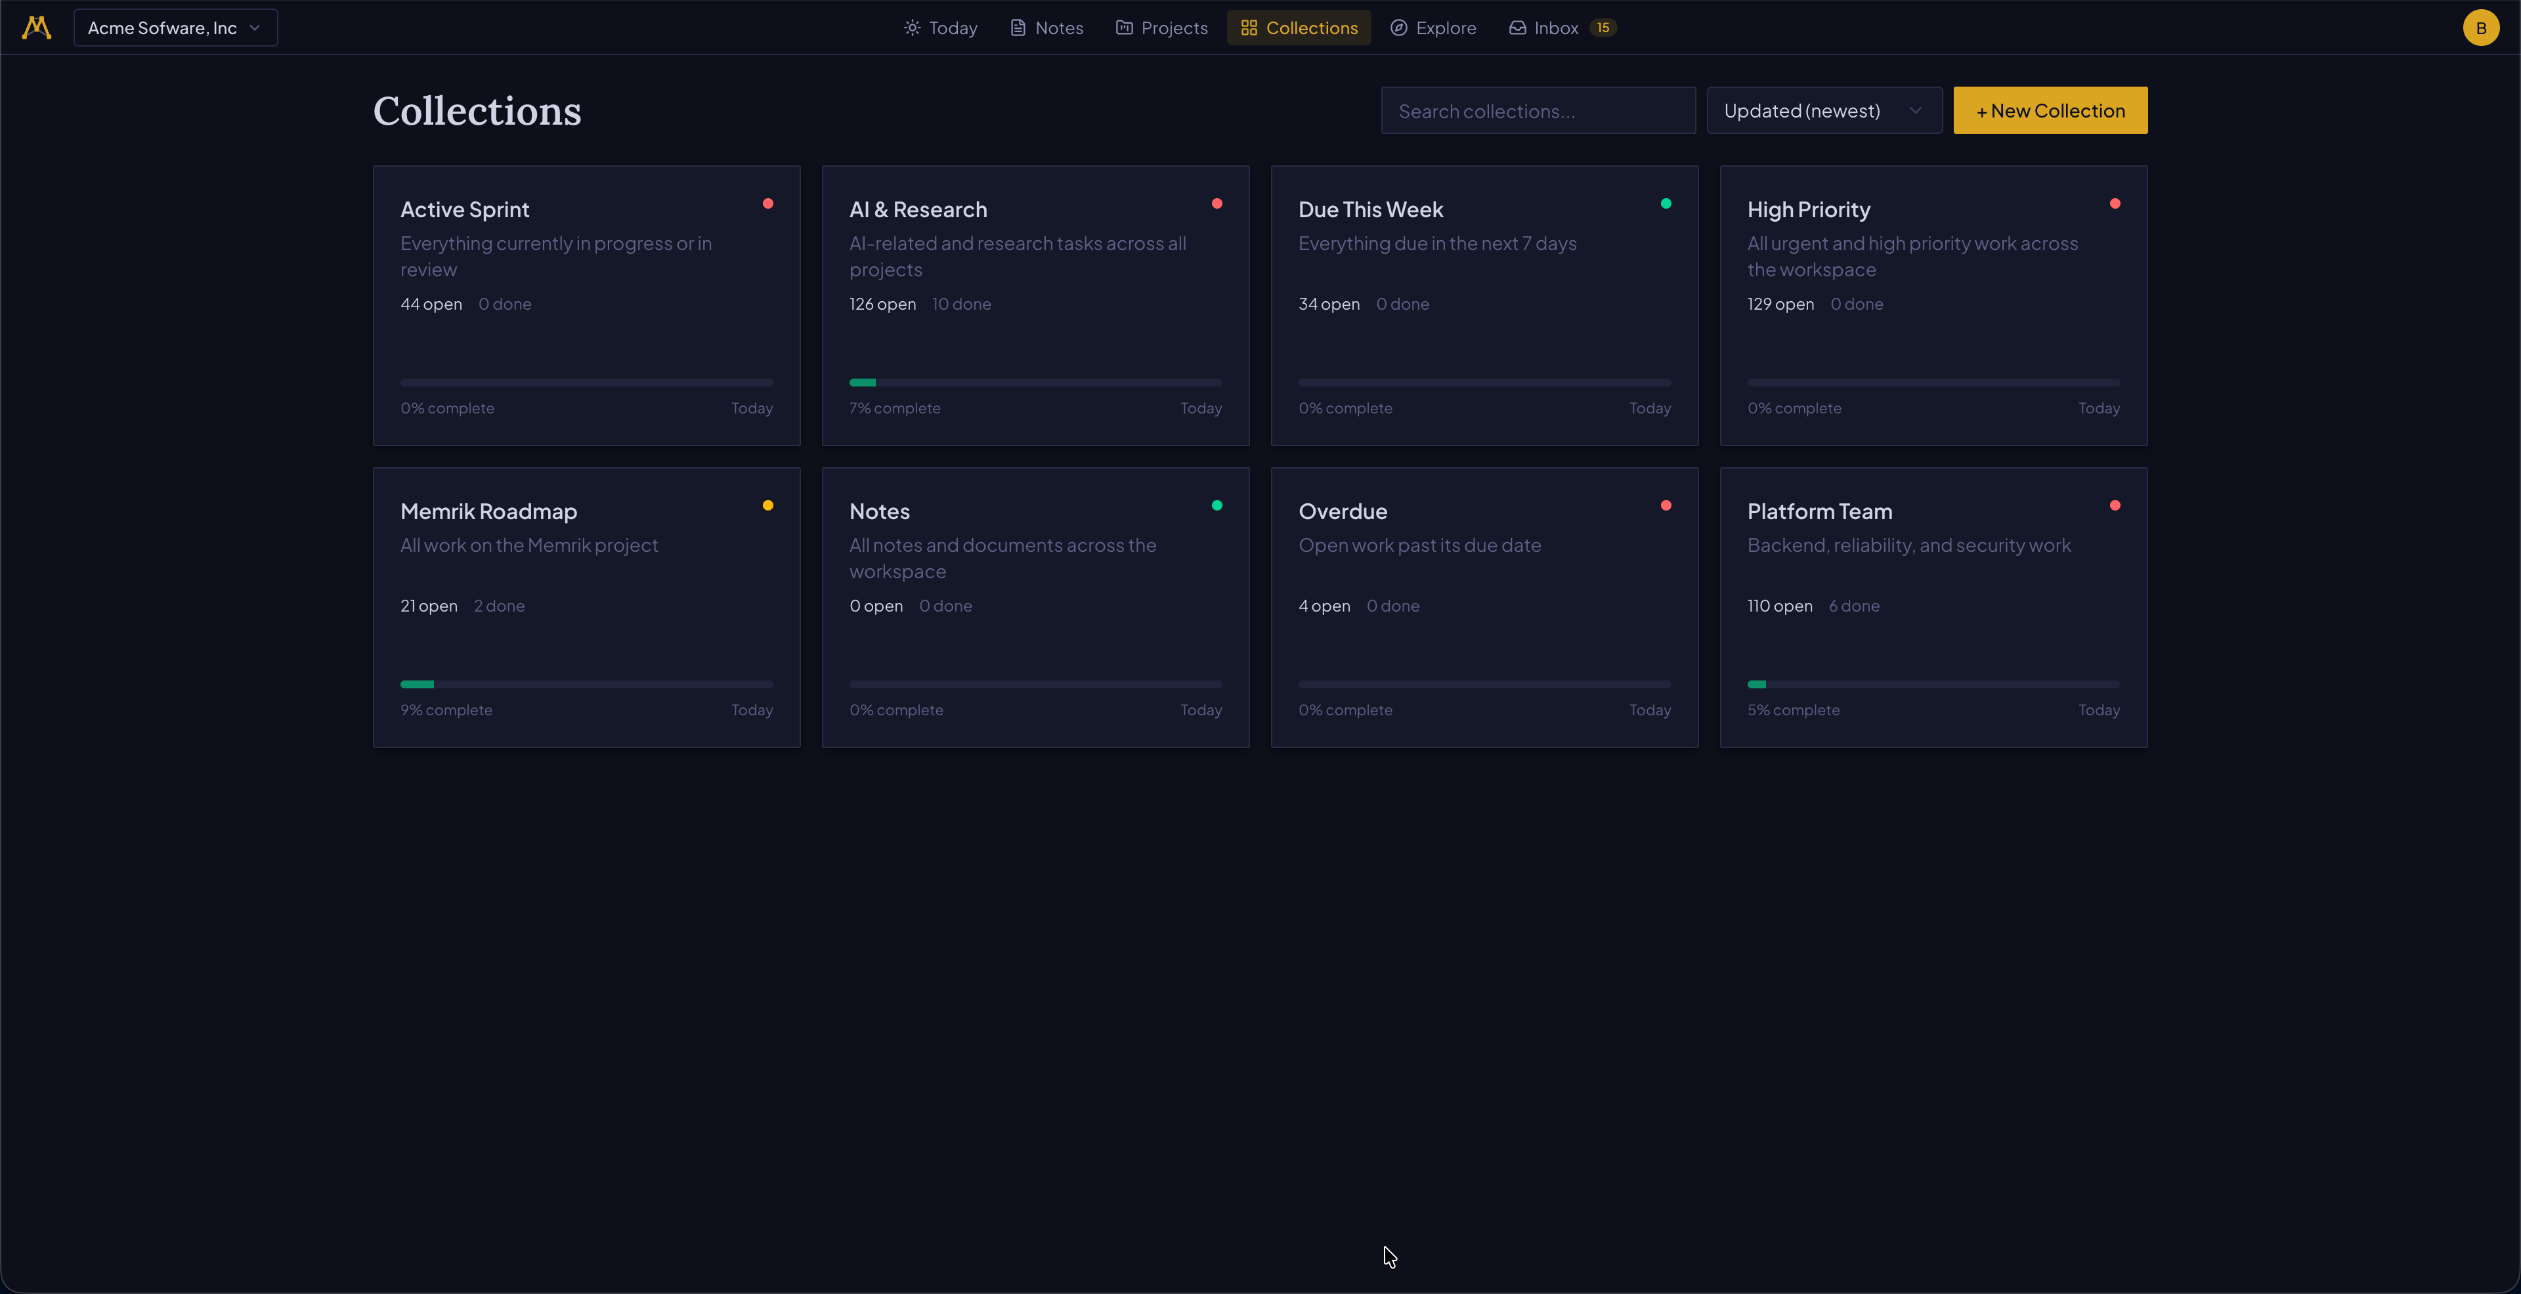The width and height of the screenshot is (2521, 1294).
Task: Click the Memrik logo in top left
Action: click(35, 28)
